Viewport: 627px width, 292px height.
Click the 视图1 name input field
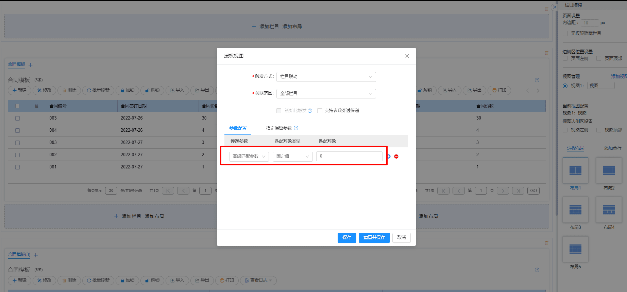[x=601, y=86]
